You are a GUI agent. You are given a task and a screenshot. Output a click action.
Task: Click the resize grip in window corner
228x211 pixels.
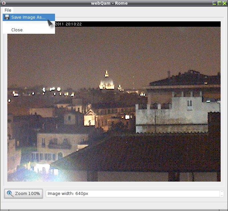pos(225,207)
